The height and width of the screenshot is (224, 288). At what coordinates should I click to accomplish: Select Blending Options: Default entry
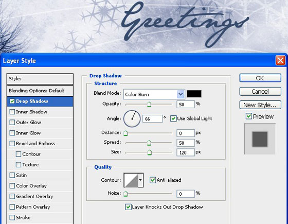pyautogui.click(x=40, y=91)
